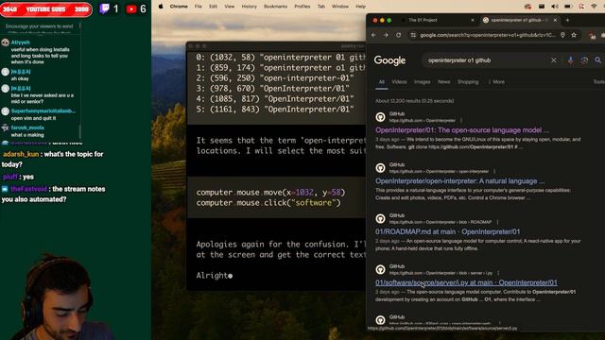Click terminal text 'computer.mouse.click("software")'
This screenshot has height=340, width=605.
[268, 203]
